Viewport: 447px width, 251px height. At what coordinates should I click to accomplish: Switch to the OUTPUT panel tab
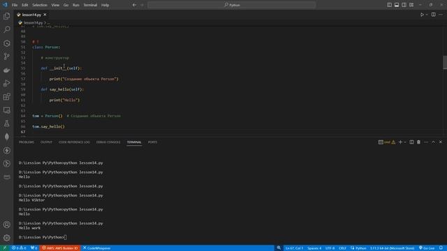pyautogui.click(x=46, y=142)
